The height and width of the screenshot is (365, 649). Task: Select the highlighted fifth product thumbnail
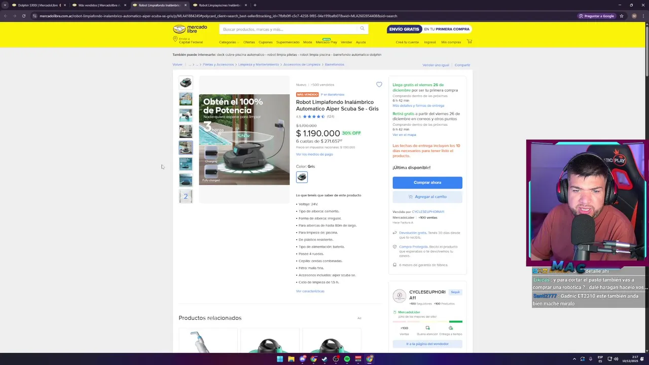(186, 148)
